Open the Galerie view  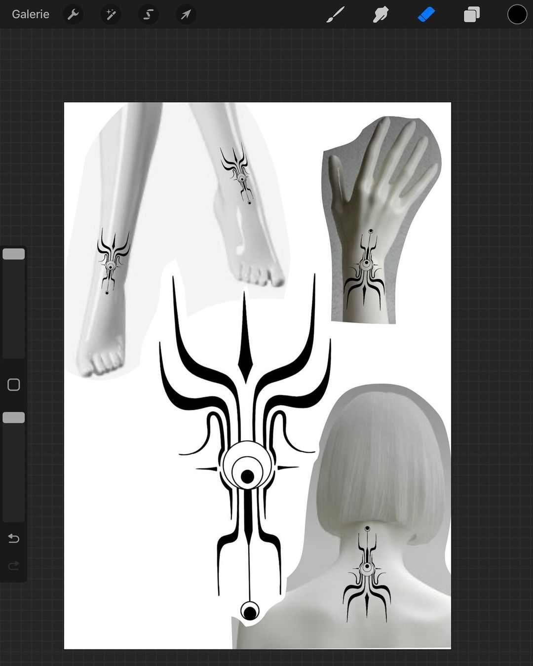pyautogui.click(x=31, y=14)
